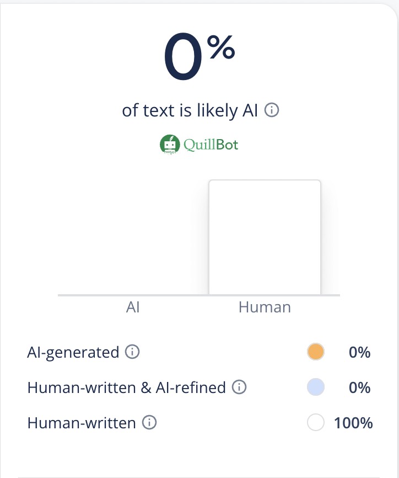Select the "Human-written & AI-refined" legend label

pos(126,387)
